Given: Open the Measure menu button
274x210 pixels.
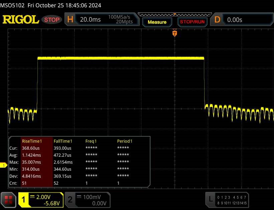Looking at the screenshot, I should (157, 22).
